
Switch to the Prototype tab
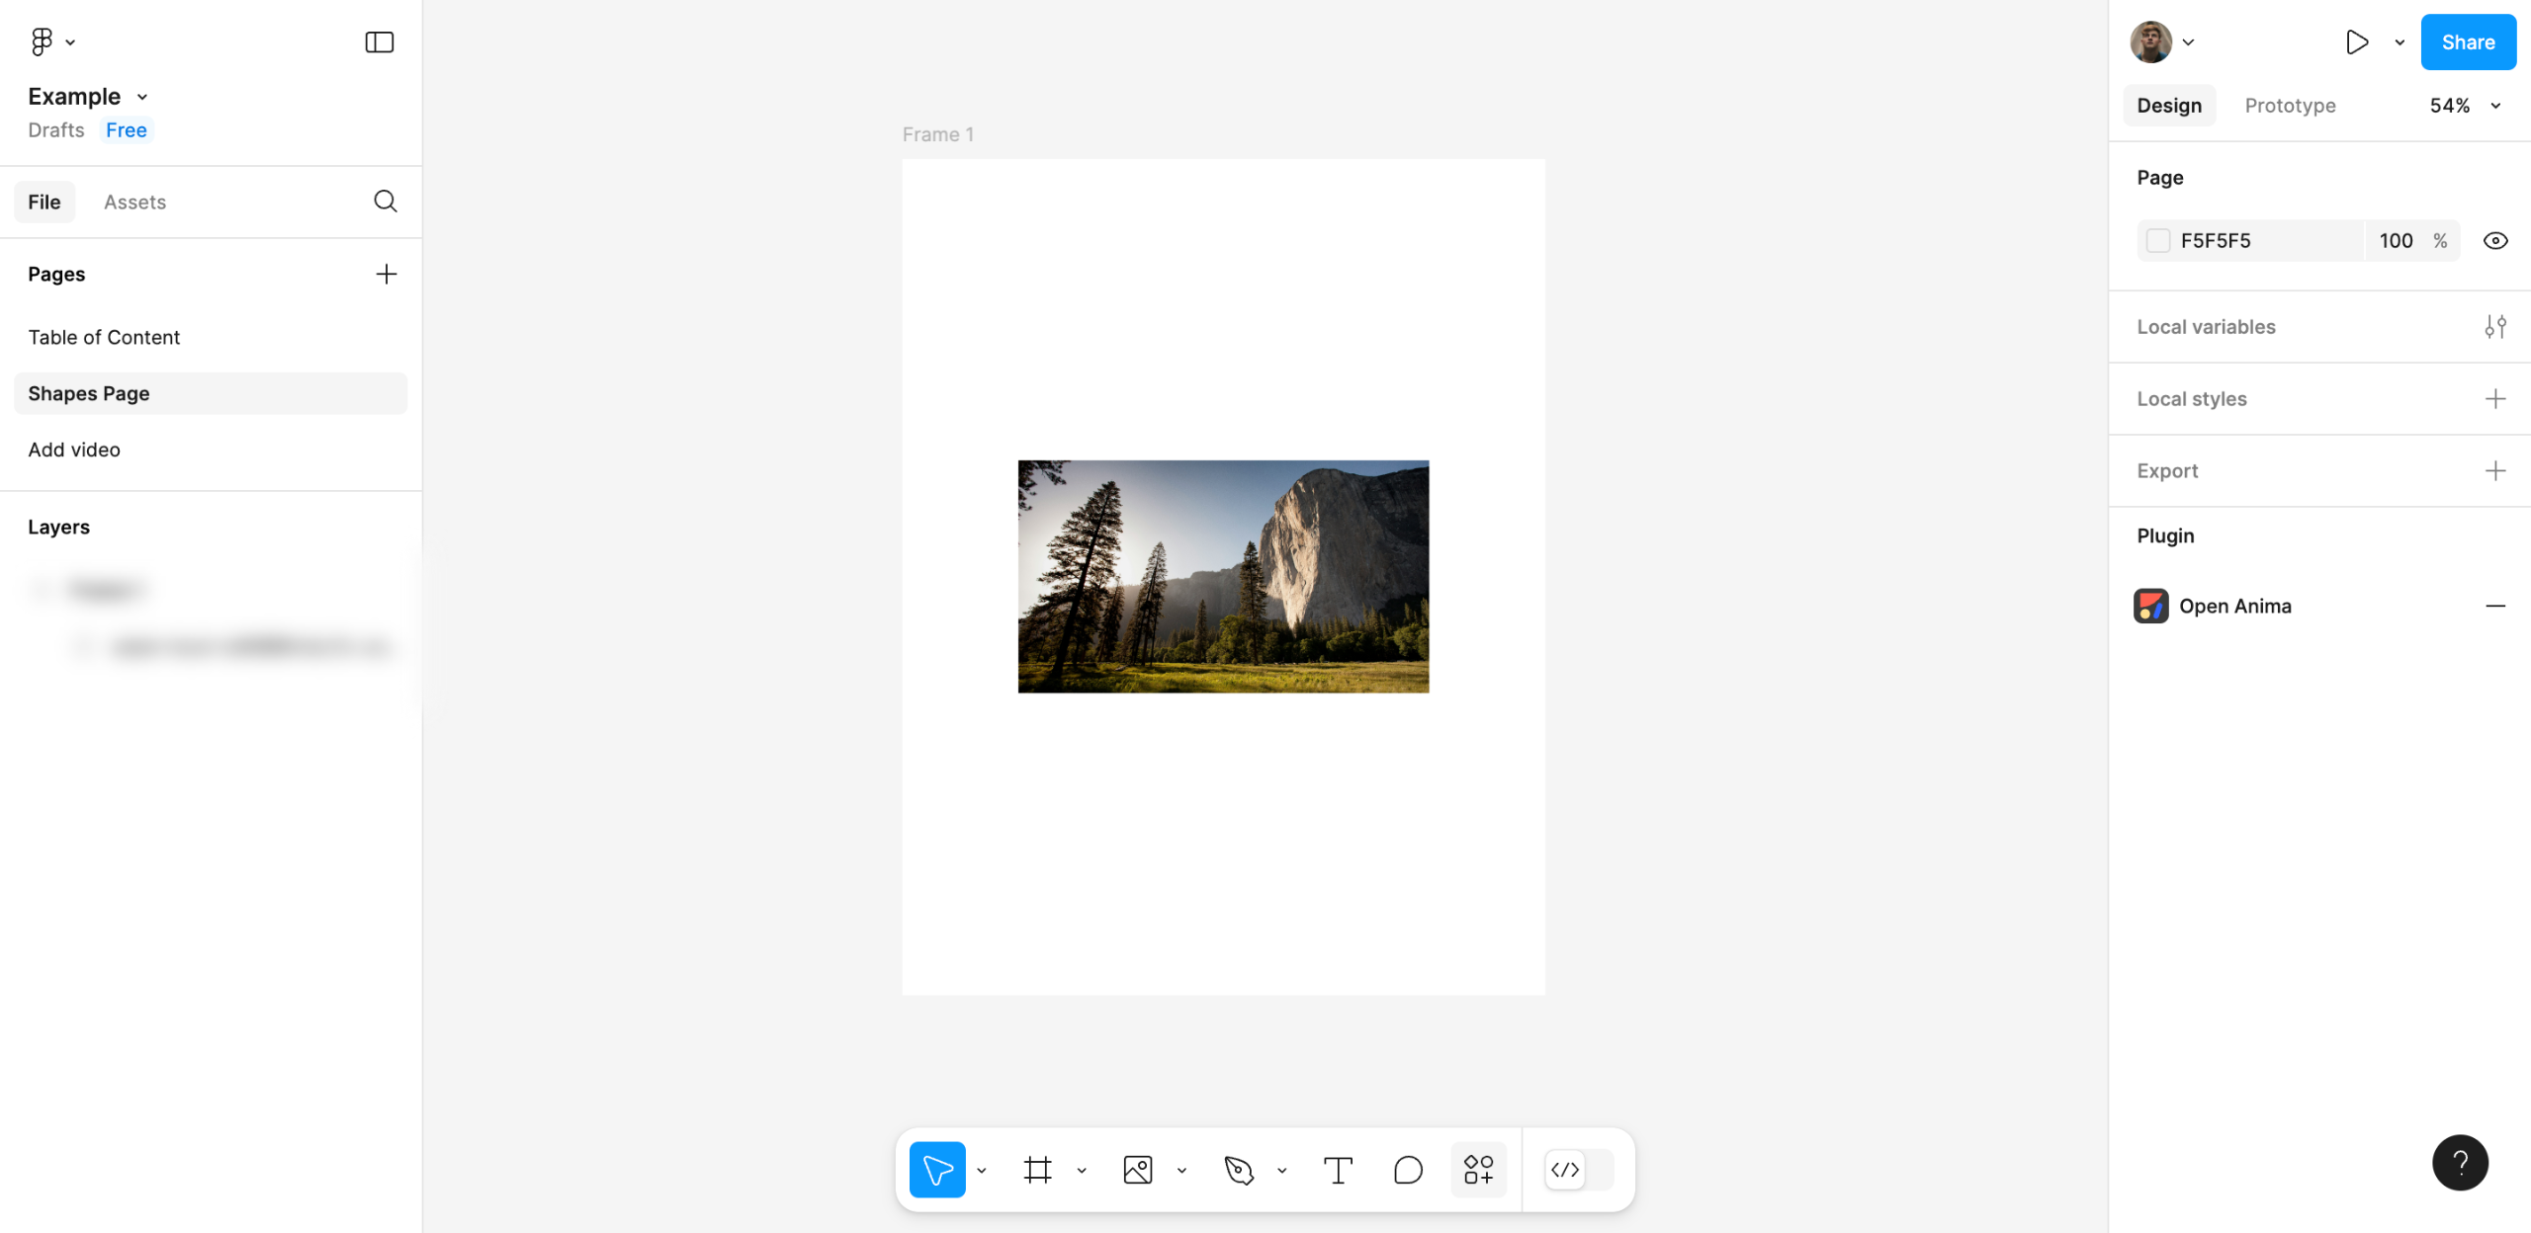tap(2290, 106)
